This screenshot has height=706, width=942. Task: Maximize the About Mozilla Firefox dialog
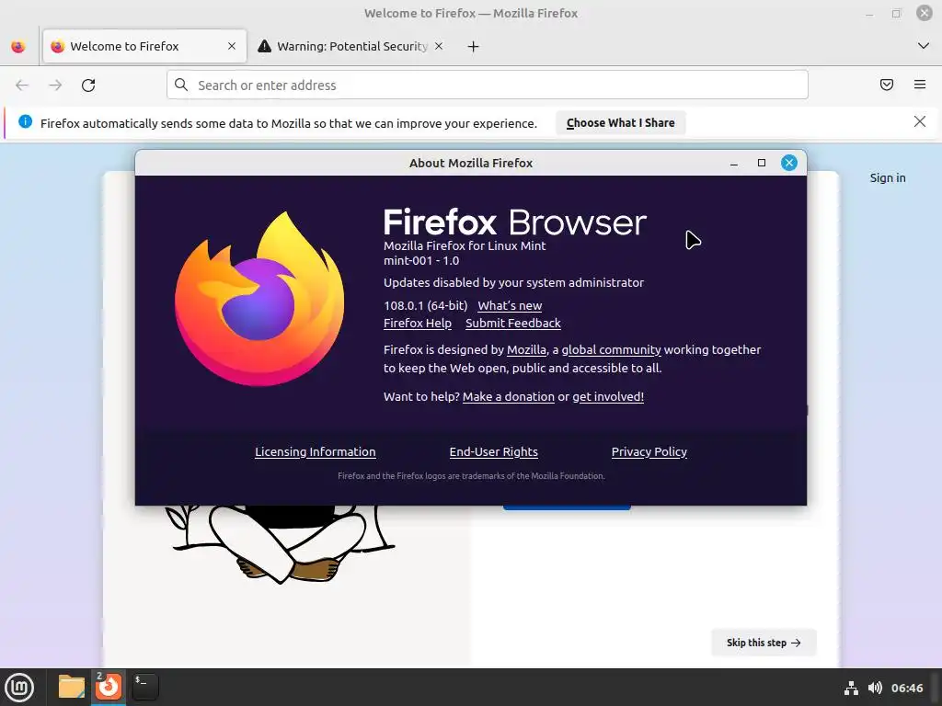(762, 163)
